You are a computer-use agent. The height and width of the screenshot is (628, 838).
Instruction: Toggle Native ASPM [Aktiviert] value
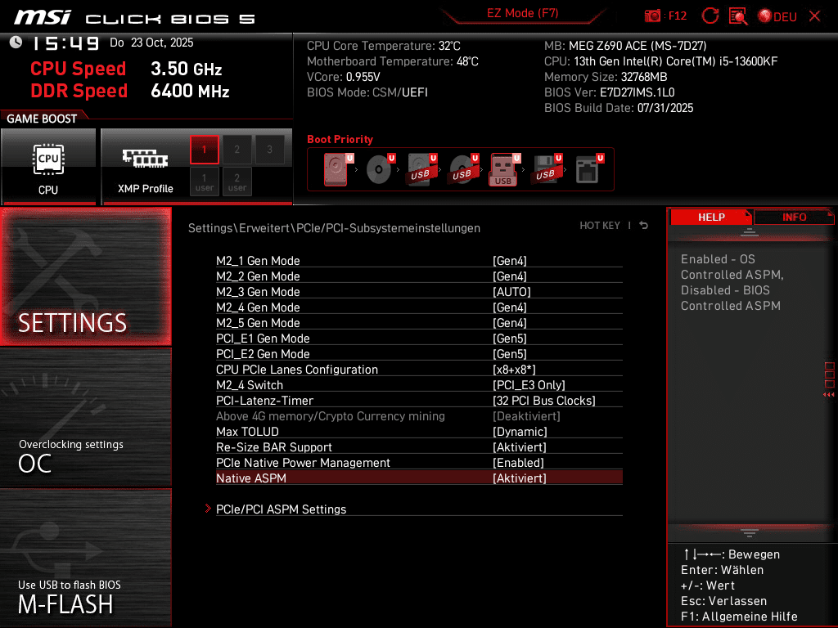[x=520, y=478]
